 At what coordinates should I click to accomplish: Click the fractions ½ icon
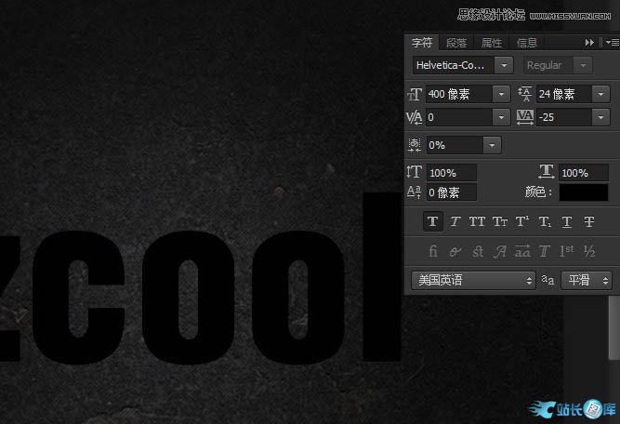pos(589,251)
